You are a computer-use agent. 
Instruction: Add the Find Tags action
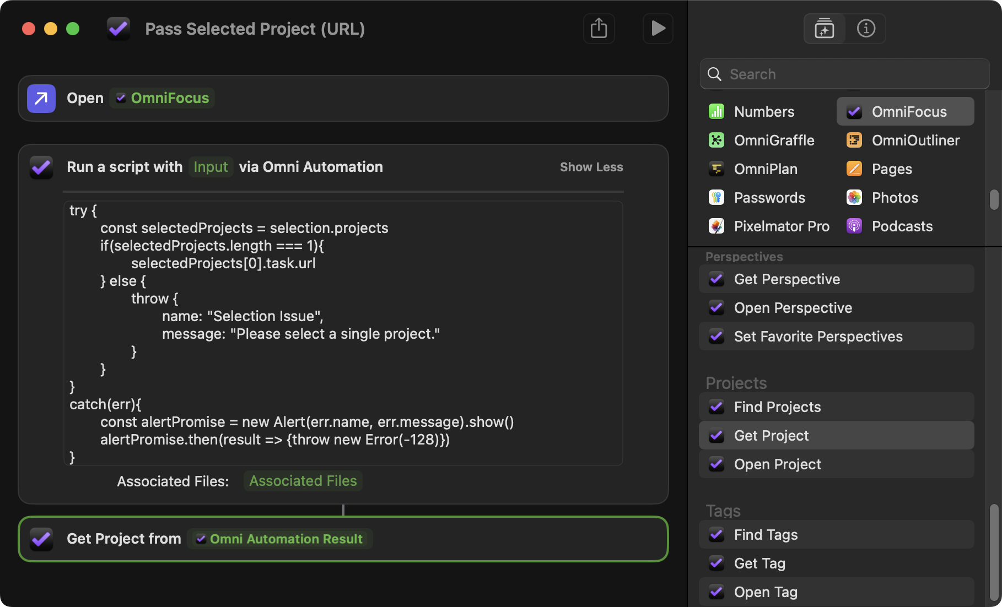(x=836, y=535)
